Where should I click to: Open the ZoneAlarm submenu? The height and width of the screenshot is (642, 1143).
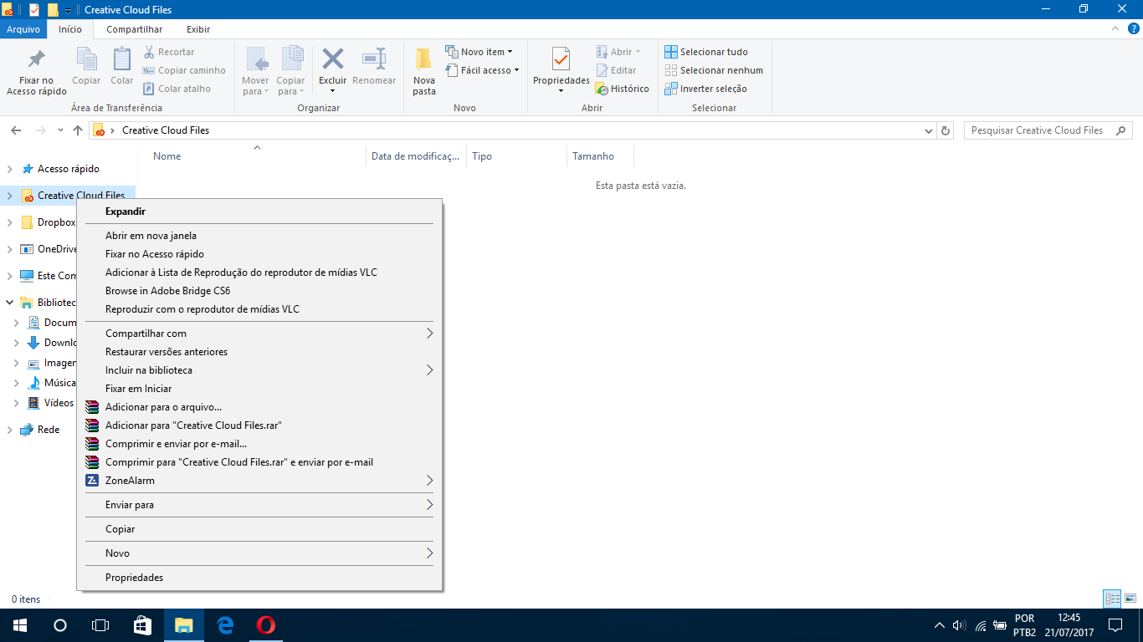pyautogui.click(x=259, y=481)
